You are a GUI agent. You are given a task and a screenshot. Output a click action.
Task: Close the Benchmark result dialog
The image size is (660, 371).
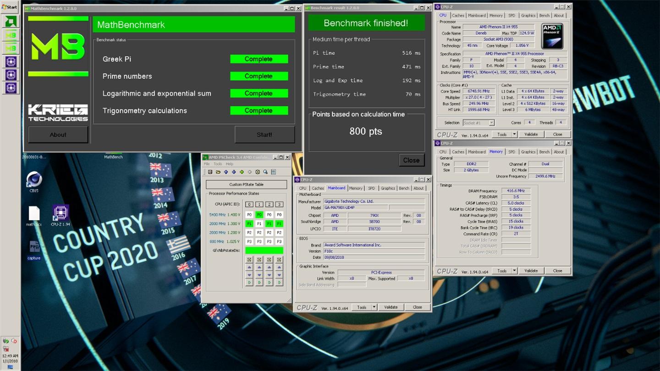click(411, 160)
